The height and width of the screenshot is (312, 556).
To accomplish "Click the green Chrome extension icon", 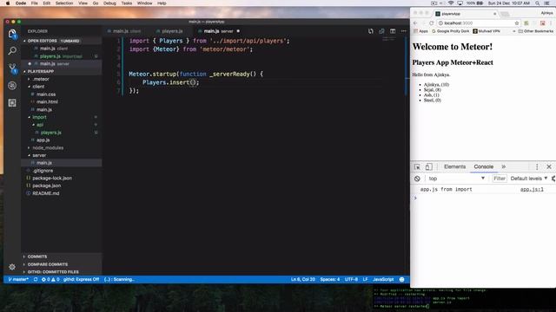I will (526, 23).
